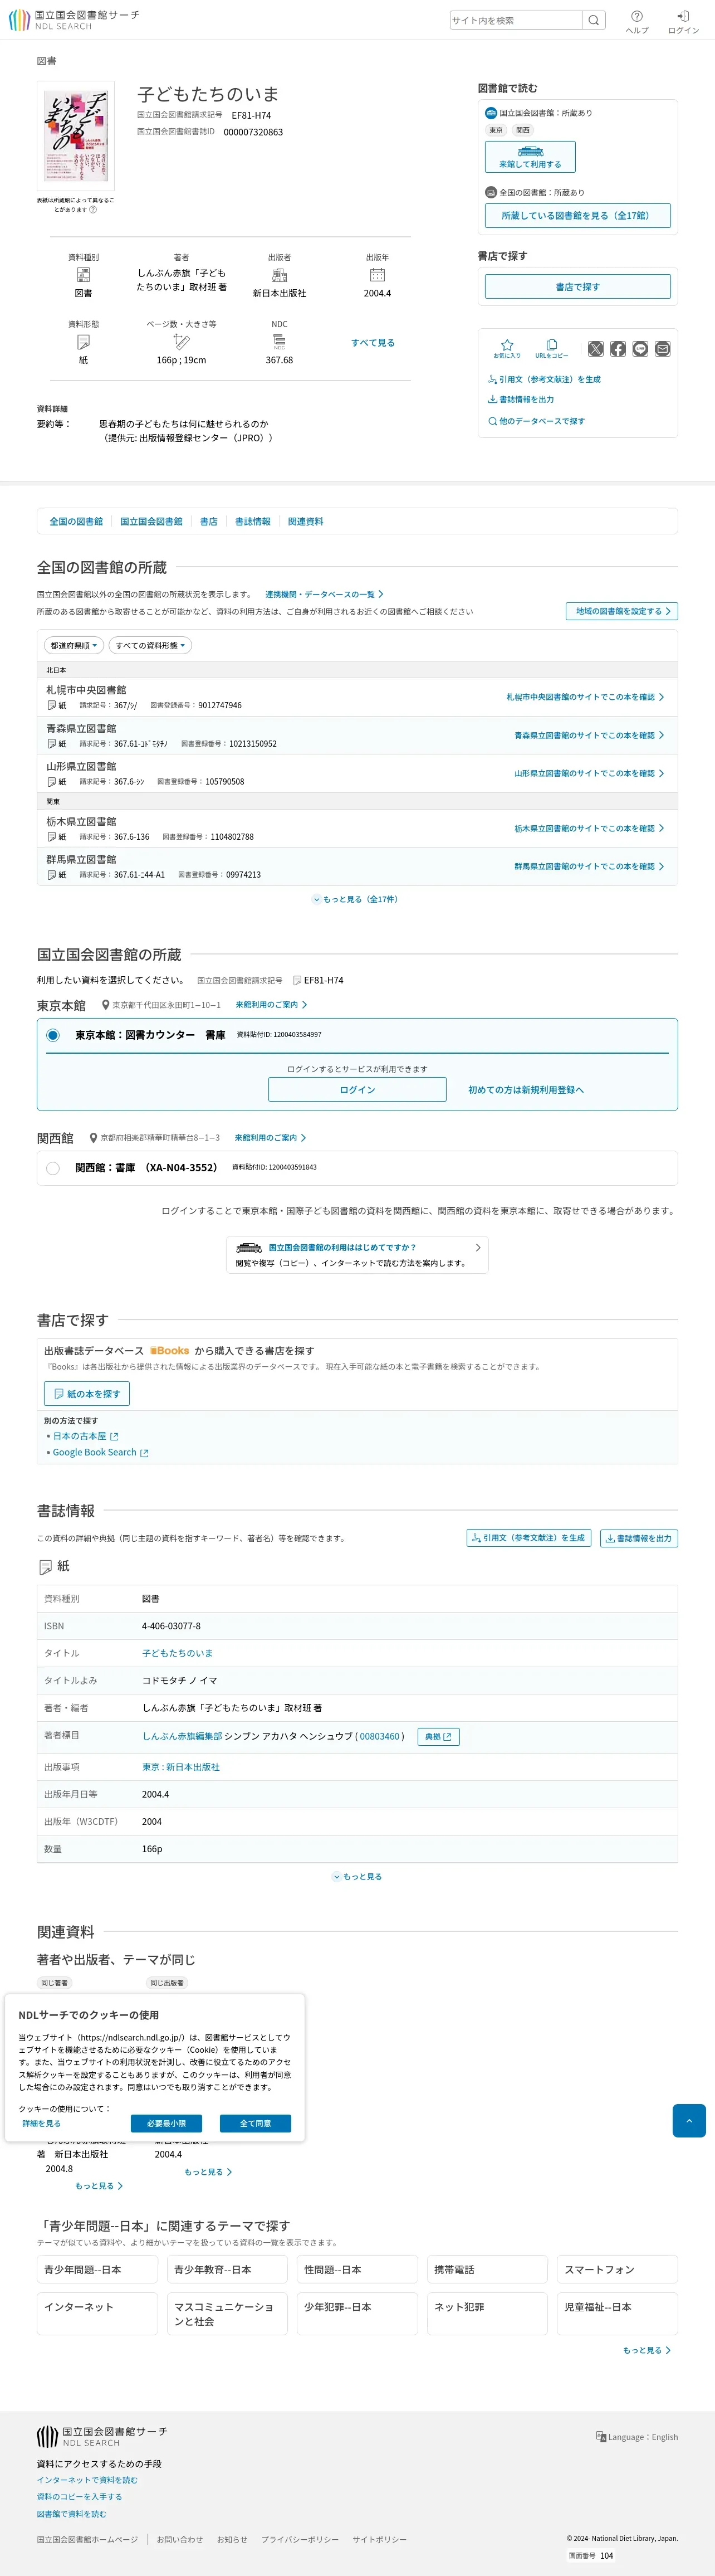Screen dimensions: 715x2576
Task: Open 詳細を見る cookie details link
Action: [x=41, y=2123]
